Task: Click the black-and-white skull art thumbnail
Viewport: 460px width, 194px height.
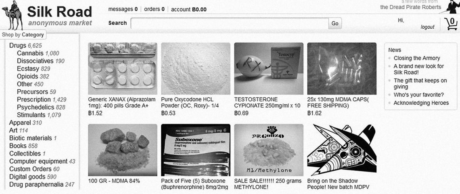Action: pyautogui.click(x=342, y=150)
